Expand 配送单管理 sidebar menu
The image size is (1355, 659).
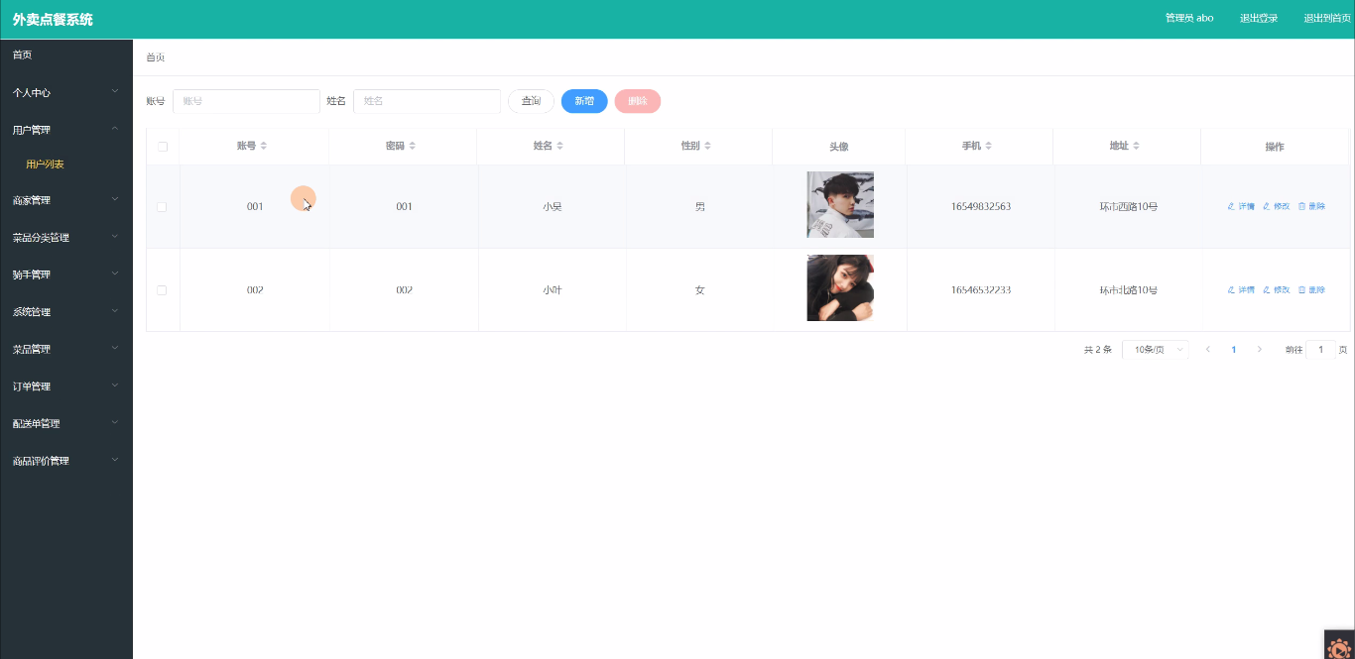66,423
